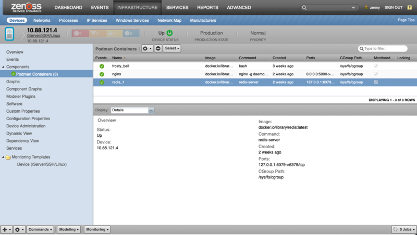Open the EVENTS menu

(100, 8)
